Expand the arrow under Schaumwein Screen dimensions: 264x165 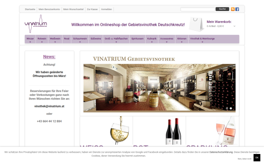click(80, 42)
